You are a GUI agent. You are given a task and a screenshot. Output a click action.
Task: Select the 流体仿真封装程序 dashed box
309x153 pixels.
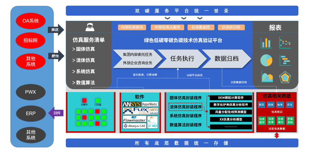coord(185,107)
